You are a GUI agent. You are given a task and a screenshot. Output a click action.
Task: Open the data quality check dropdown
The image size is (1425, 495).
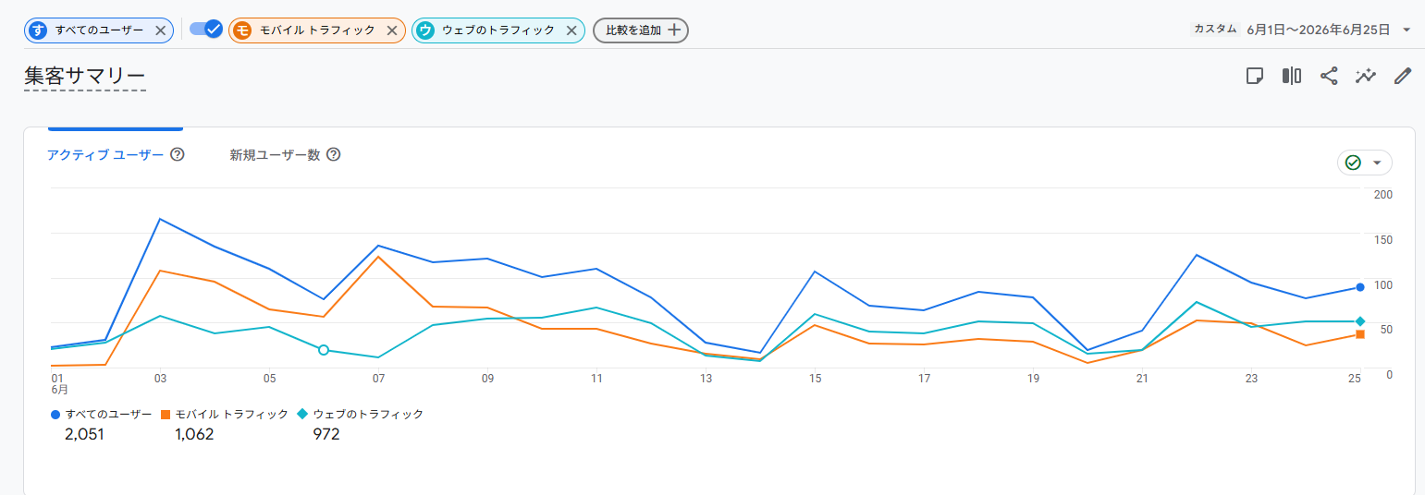1365,163
